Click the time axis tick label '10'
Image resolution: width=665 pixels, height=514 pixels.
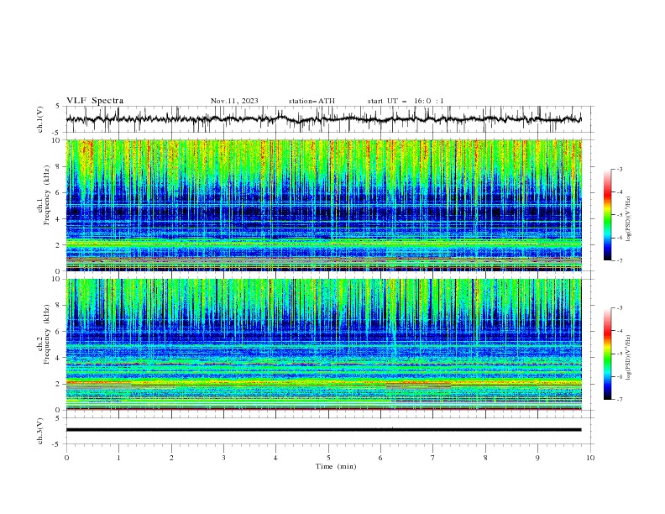[x=590, y=458]
